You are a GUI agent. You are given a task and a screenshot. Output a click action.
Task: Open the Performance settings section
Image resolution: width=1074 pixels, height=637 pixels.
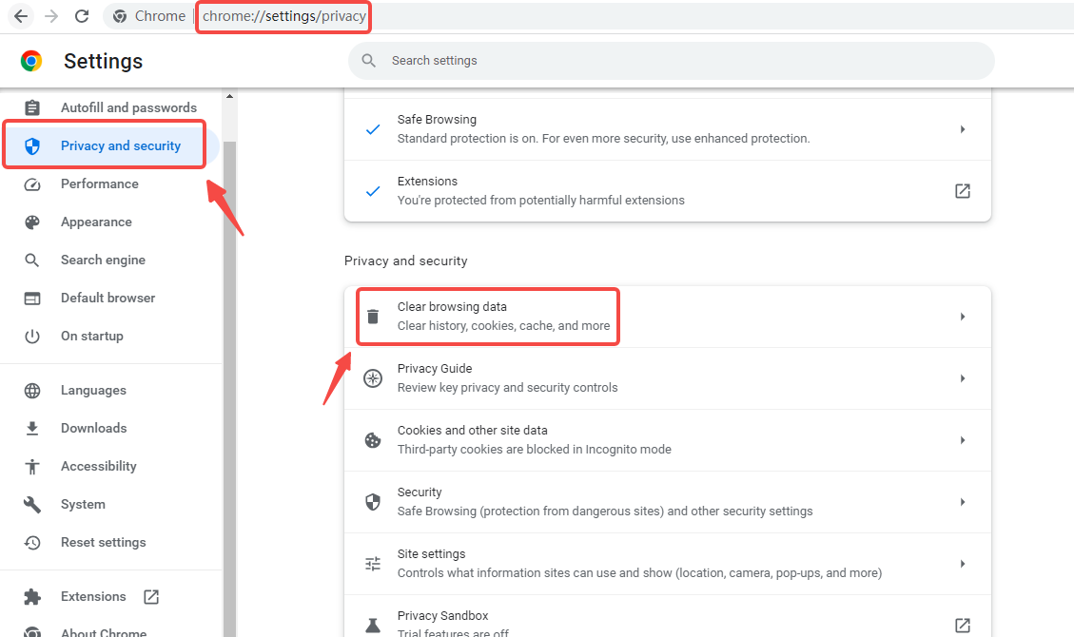(99, 183)
